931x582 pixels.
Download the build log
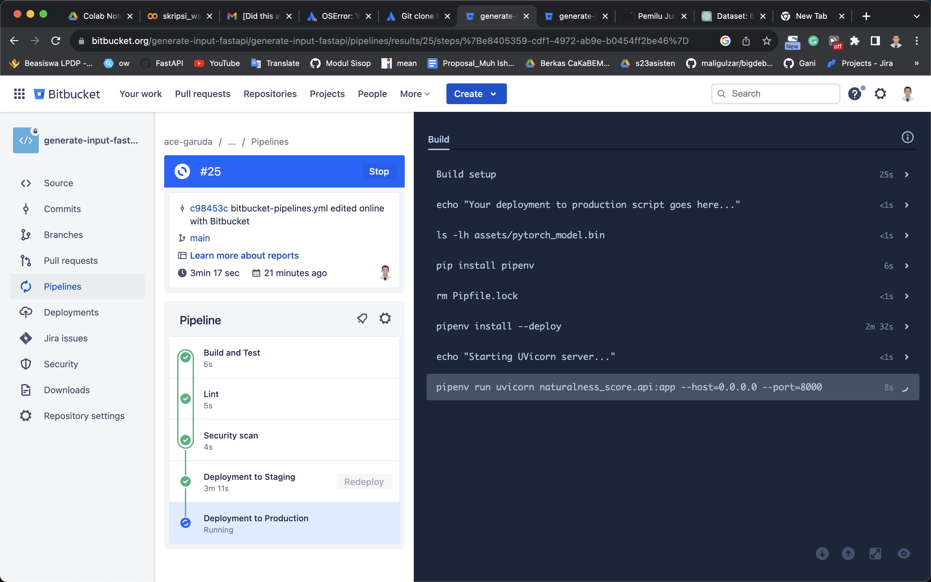click(x=822, y=554)
